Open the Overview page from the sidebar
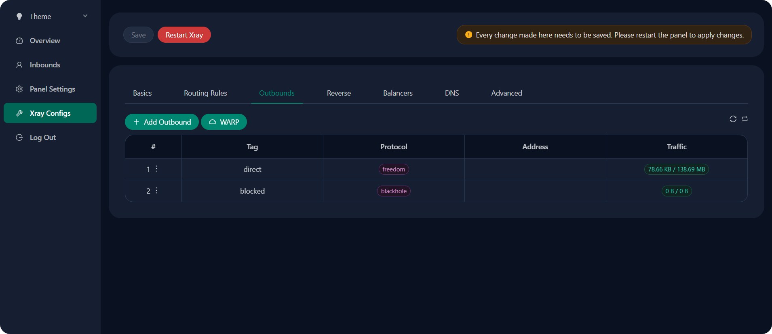 pyautogui.click(x=44, y=41)
